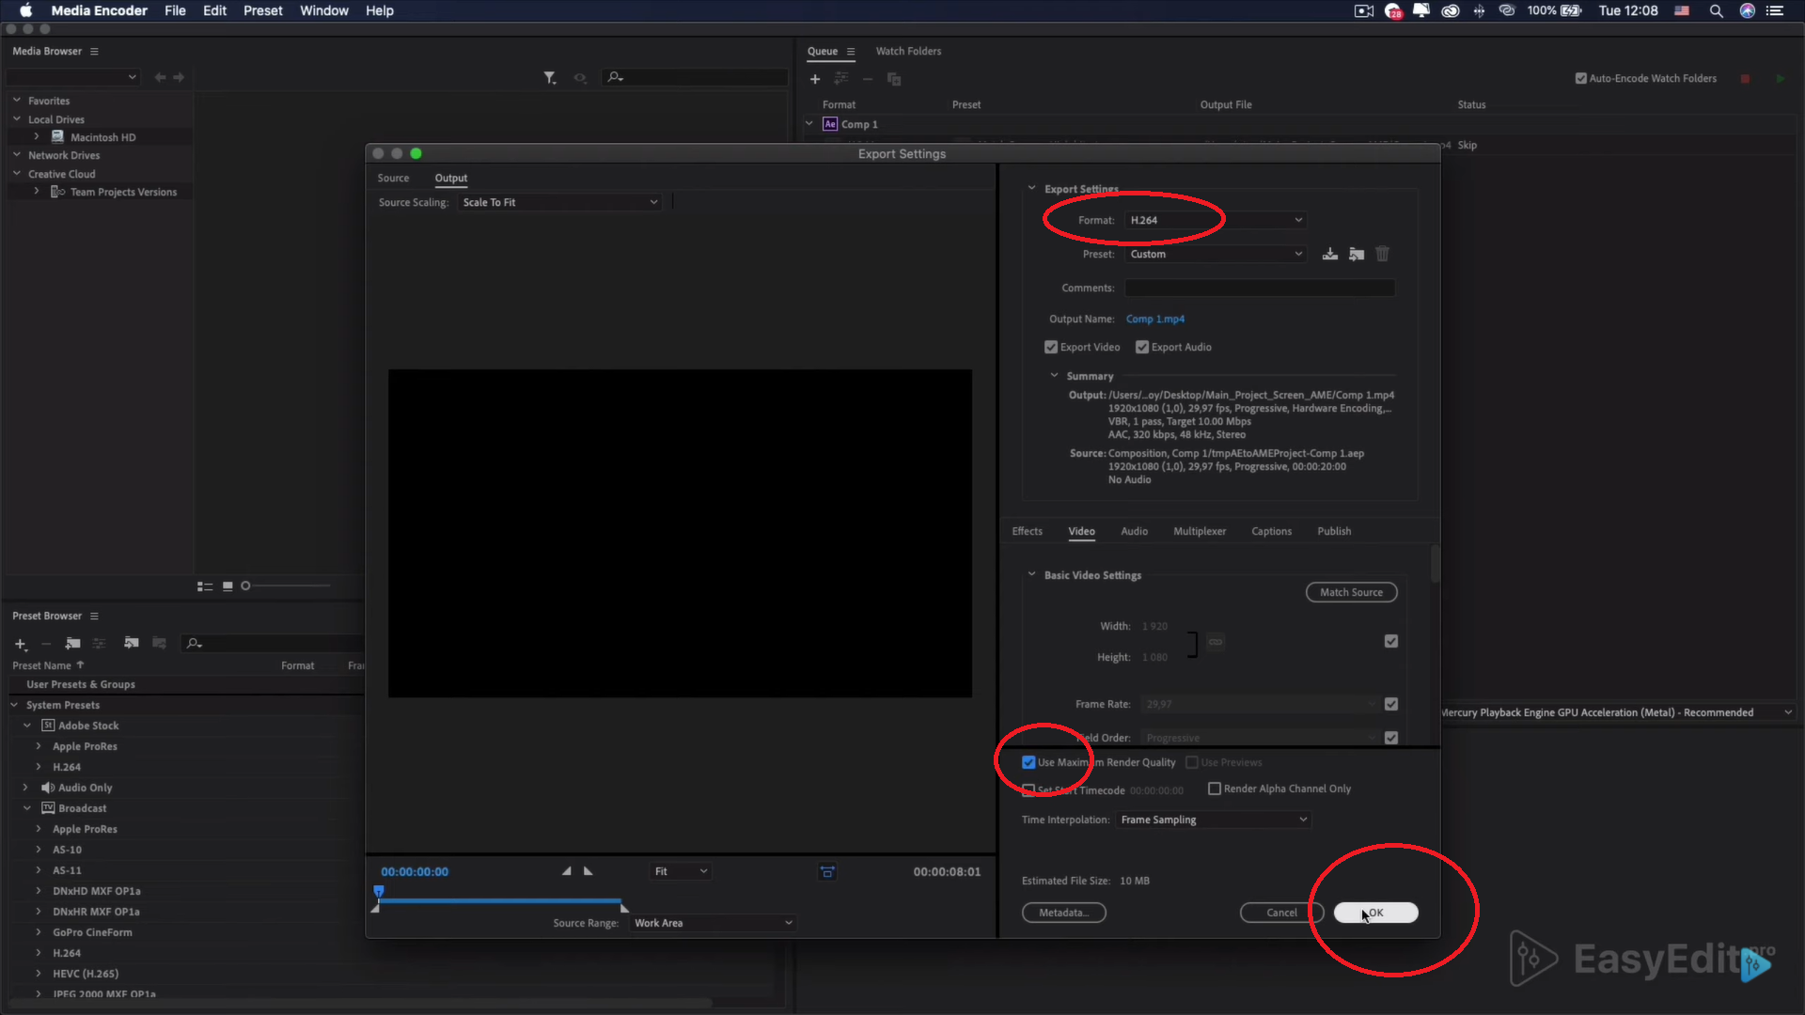Click the aspect ratio correction icon
This screenshot has height=1015, width=1805.
[x=827, y=872]
